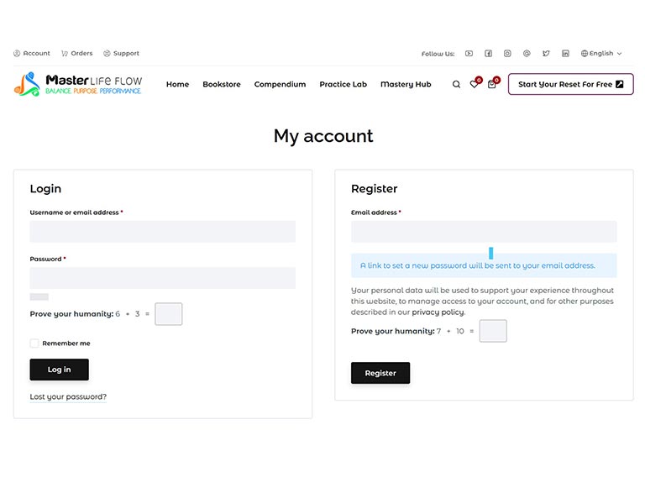Click the Register button
645x493 pixels.
(x=380, y=373)
